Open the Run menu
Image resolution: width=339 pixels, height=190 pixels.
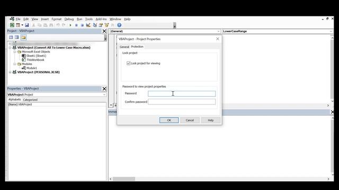(79, 19)
